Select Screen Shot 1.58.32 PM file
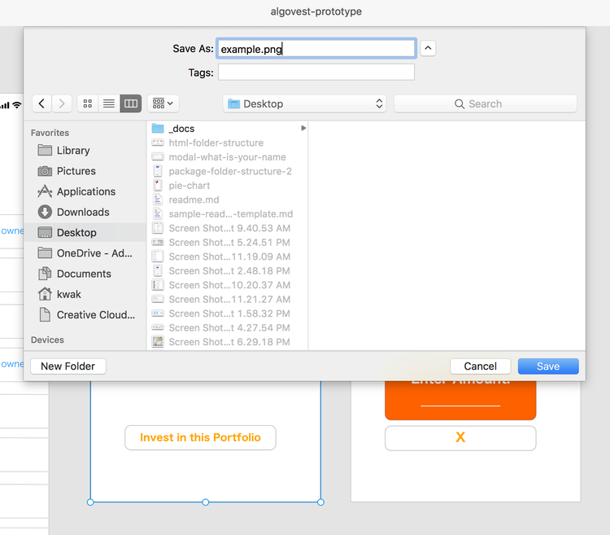610x535 pixels. [227, 314]
